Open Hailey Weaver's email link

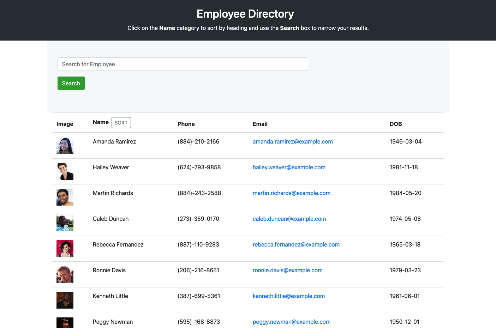pyautogui.click(x=289, y=167)
